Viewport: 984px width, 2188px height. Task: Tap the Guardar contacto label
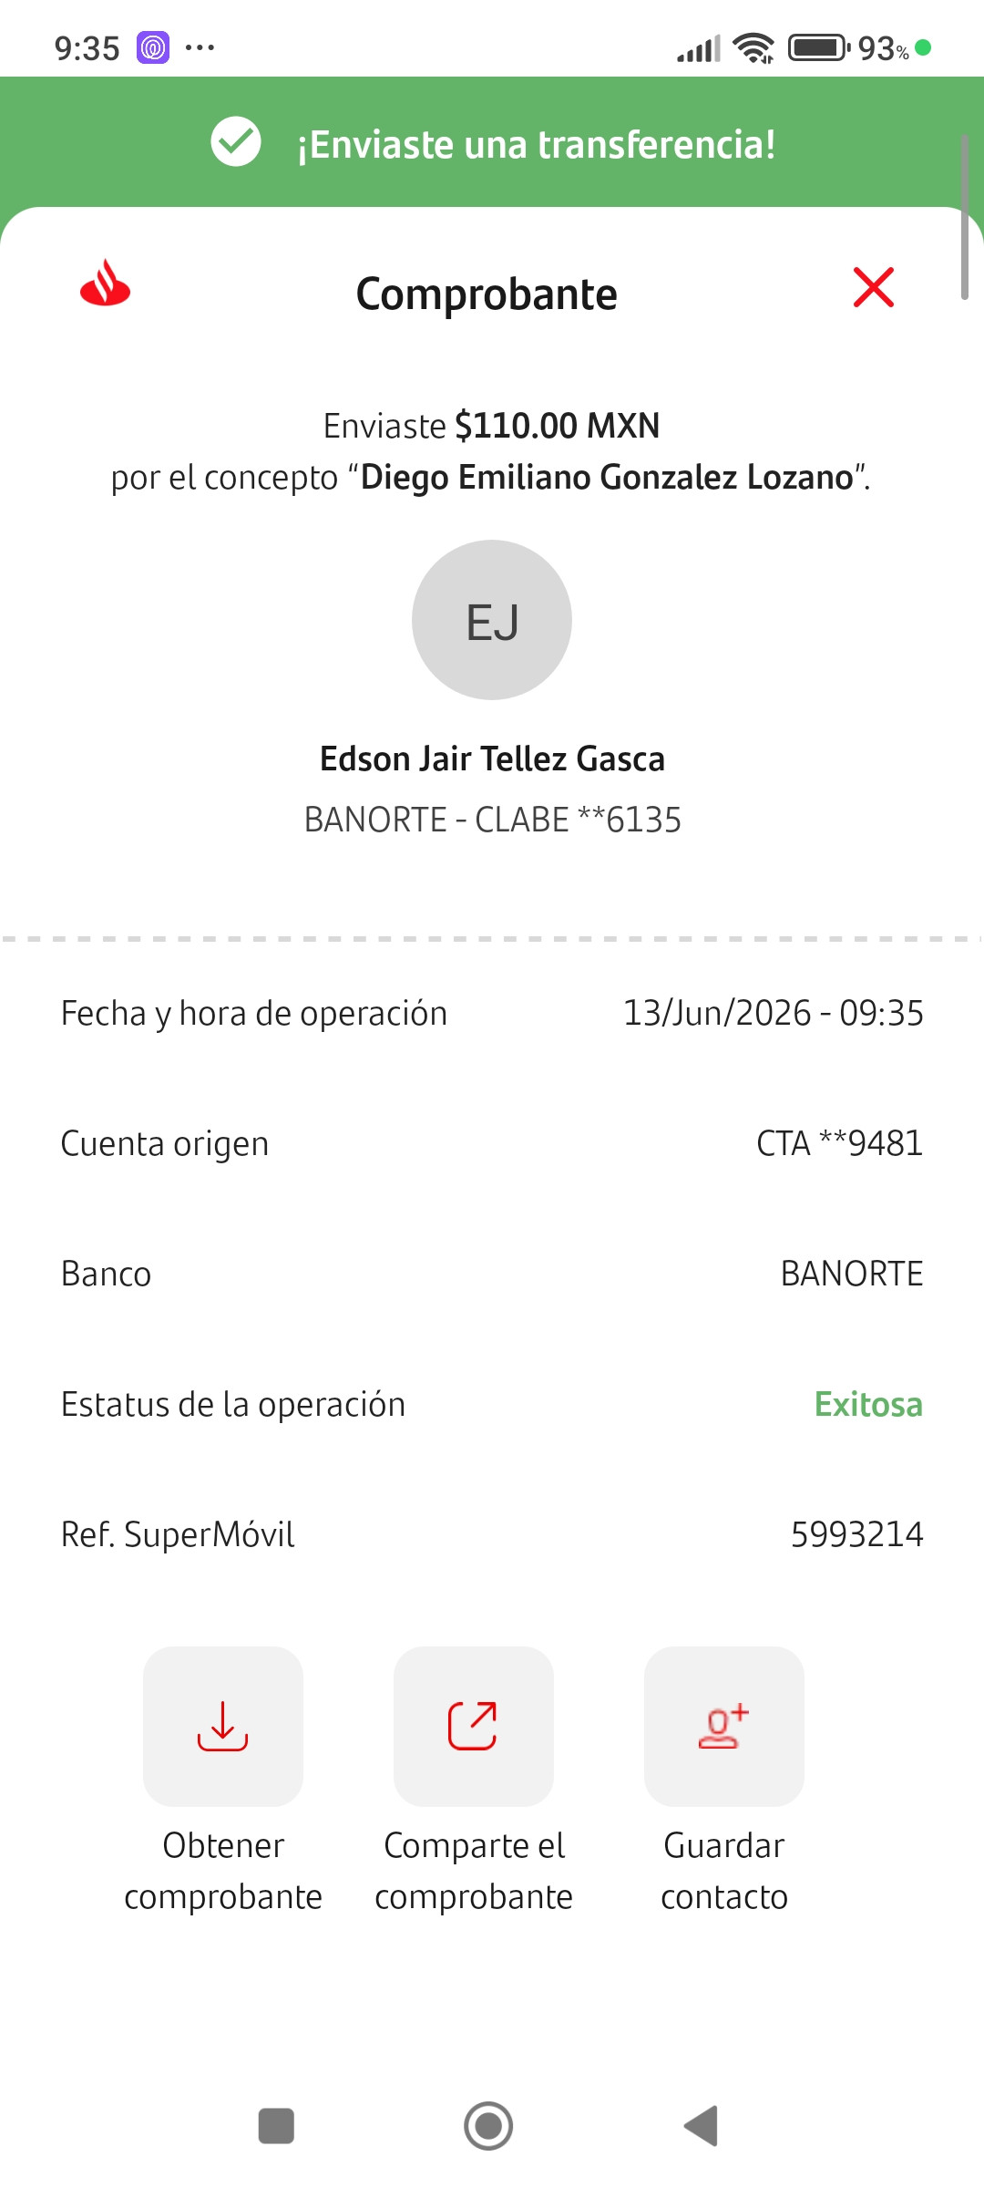point(724,1871)
